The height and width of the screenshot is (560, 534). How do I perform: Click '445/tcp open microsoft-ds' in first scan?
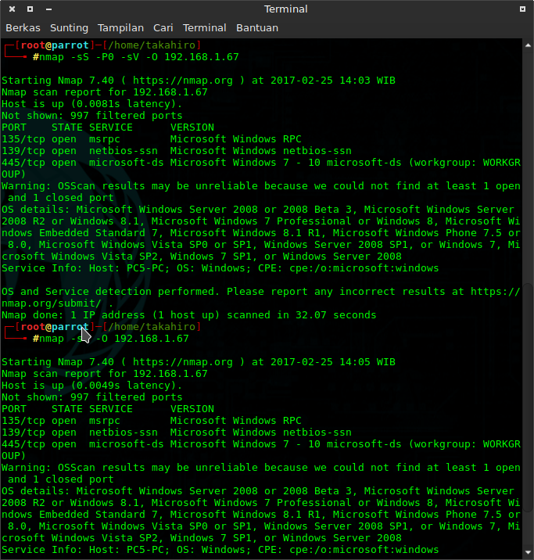click(82, 163)
